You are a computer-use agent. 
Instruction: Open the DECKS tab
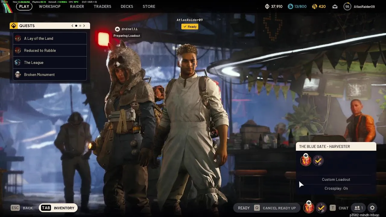[127, 6]
